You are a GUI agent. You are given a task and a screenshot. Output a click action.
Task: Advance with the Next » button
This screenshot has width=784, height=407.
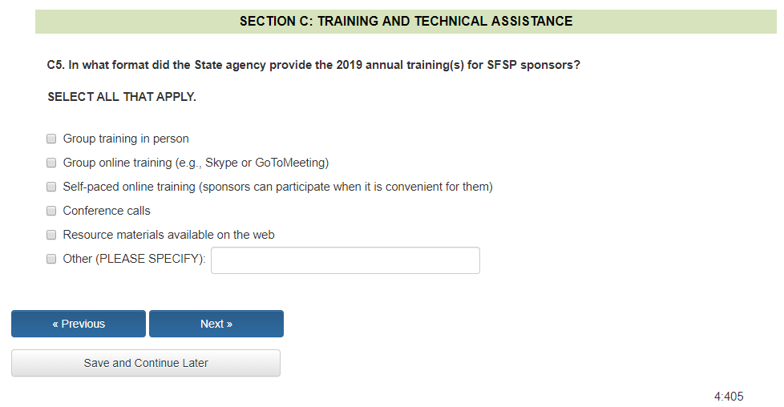click(216, 324)
